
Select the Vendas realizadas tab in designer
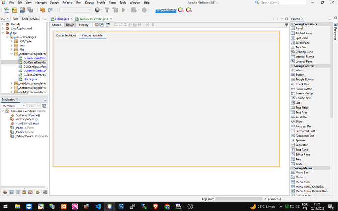point(93,35)
